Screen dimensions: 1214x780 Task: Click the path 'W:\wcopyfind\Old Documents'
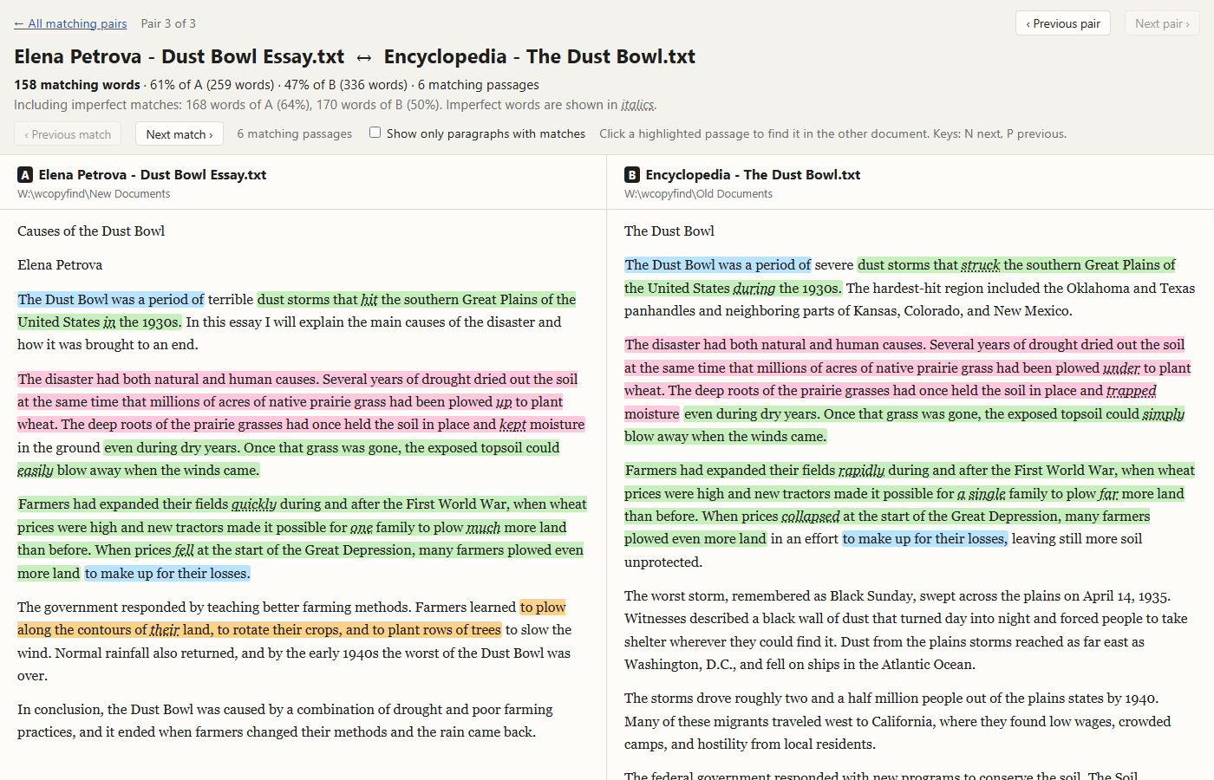pyautogui.click(x=698, y=194)
